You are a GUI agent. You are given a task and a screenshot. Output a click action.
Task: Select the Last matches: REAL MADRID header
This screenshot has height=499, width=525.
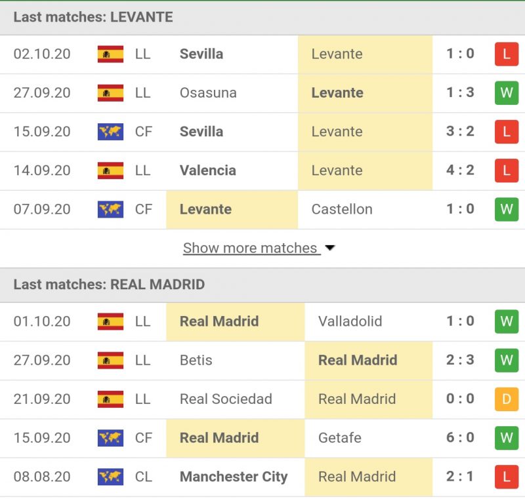pyautogui.click(x=109, y=285)
